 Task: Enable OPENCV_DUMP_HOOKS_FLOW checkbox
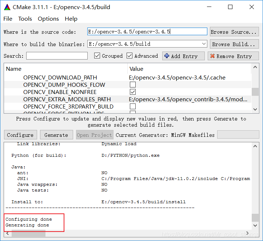click(133, 85)
